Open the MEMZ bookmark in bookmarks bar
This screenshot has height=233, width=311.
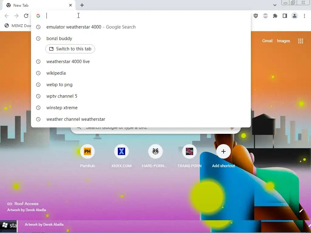click(x=18, y=25)
